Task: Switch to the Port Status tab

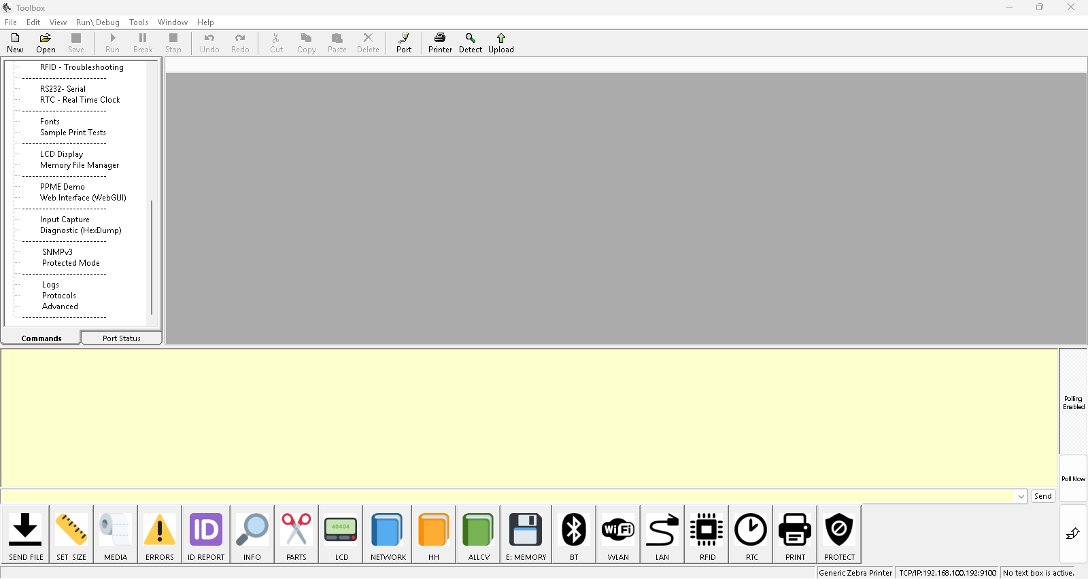Action: point(122,338)
